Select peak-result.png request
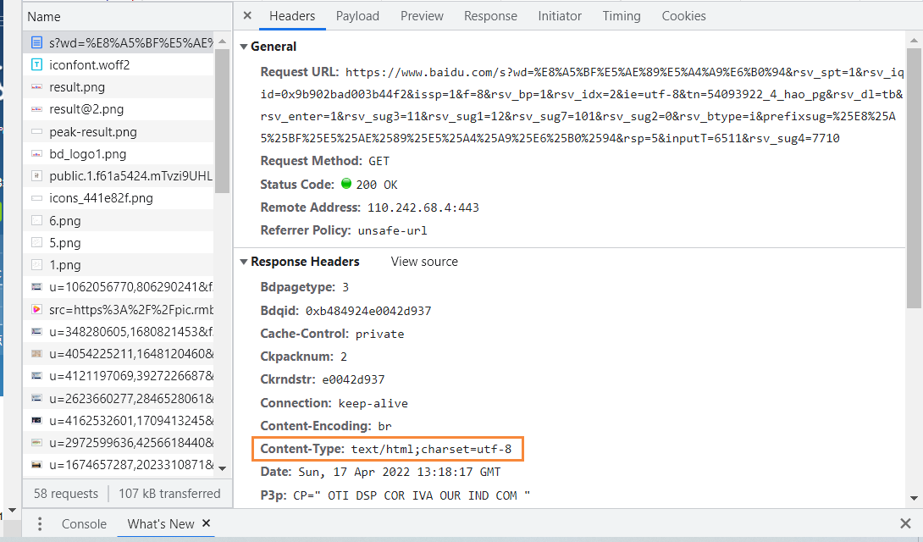 point(119,132)
